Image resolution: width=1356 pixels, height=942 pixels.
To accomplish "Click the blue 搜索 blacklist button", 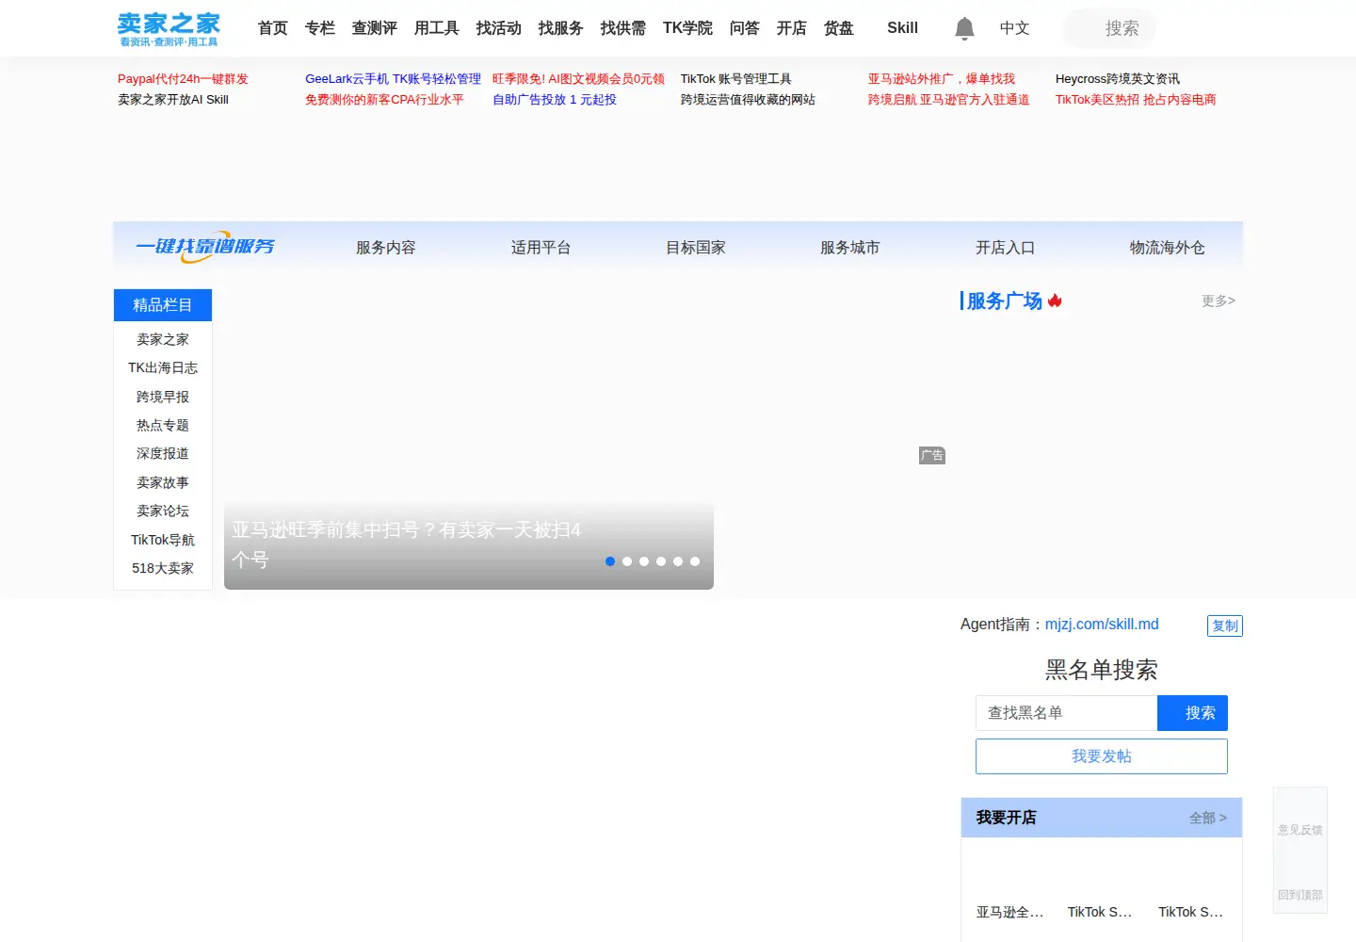I will pyautogui.click(x=1192, y=713).
